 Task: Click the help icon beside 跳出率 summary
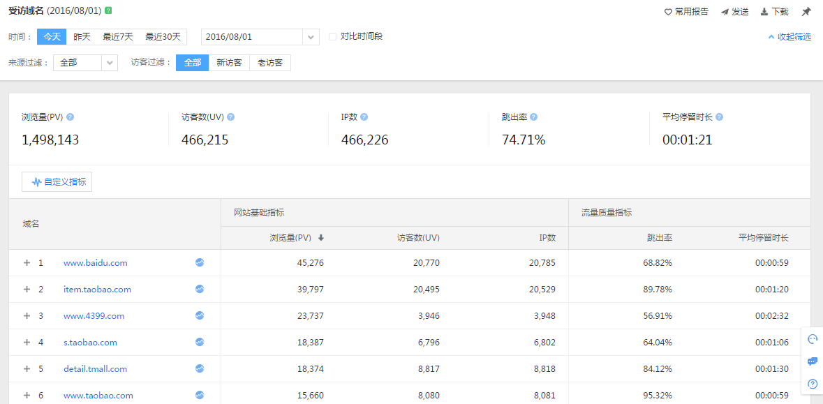533,117
